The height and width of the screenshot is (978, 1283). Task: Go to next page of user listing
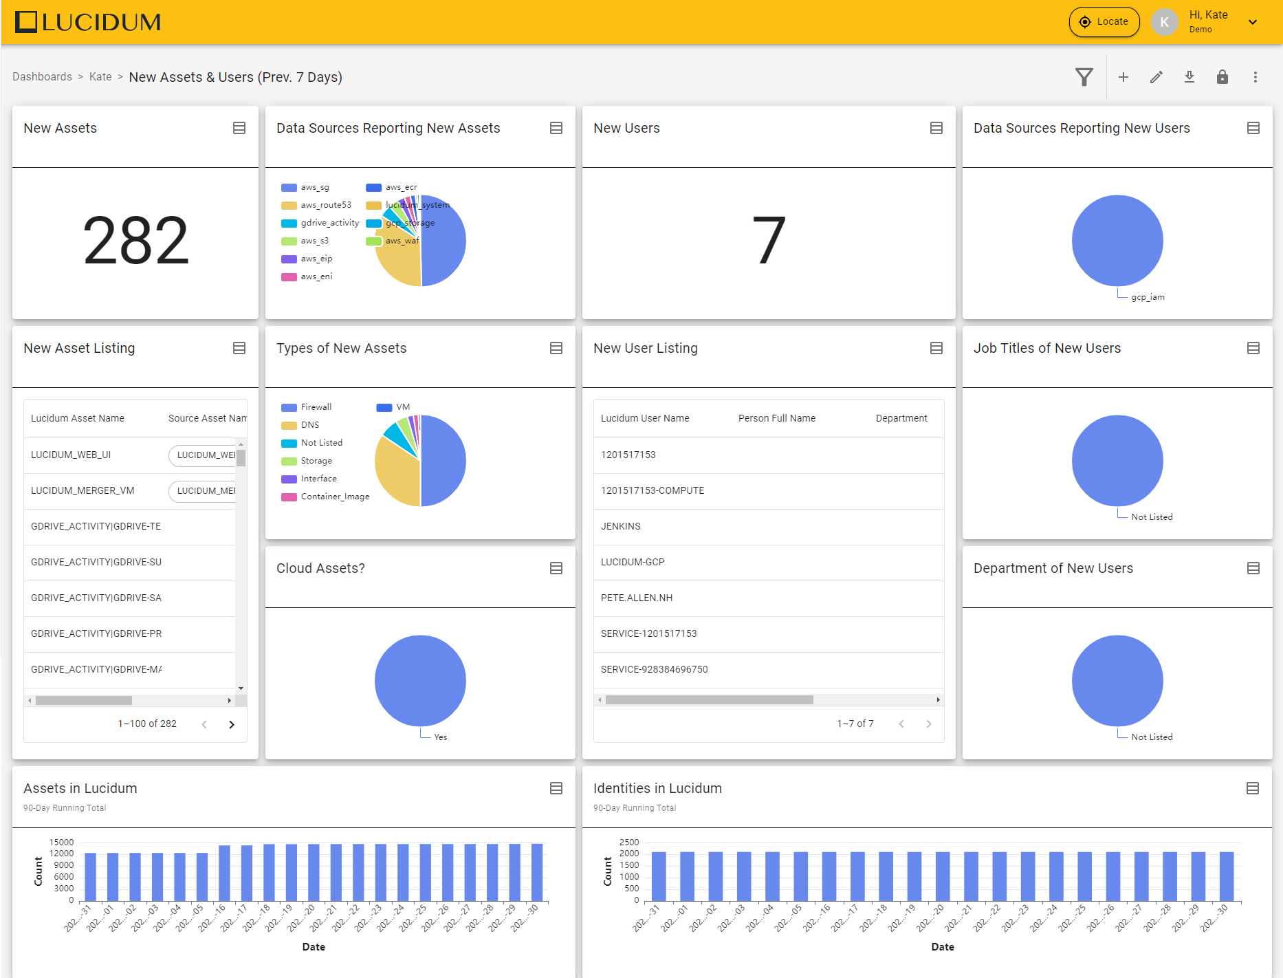point(929,724)
